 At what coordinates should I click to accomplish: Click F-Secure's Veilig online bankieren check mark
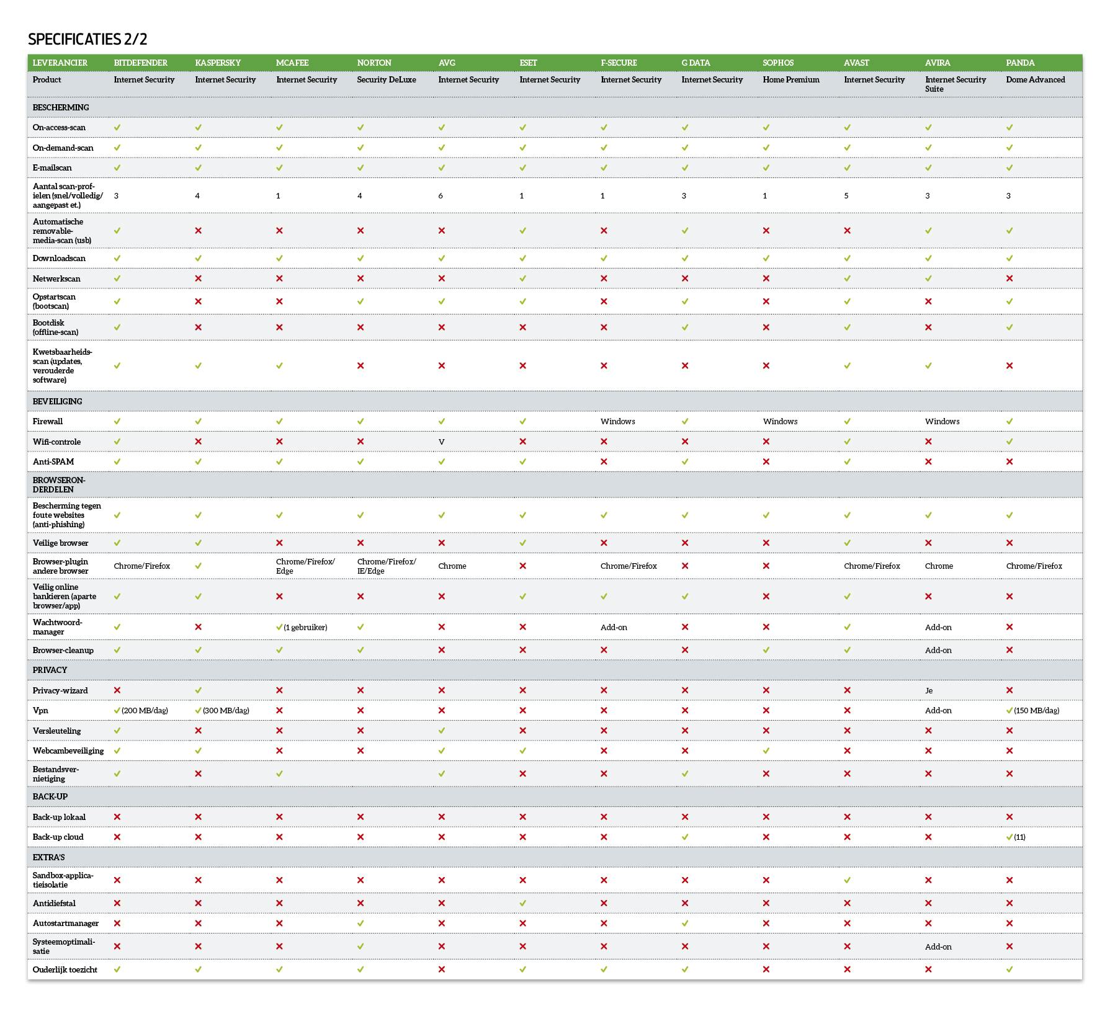pos(604,596)
